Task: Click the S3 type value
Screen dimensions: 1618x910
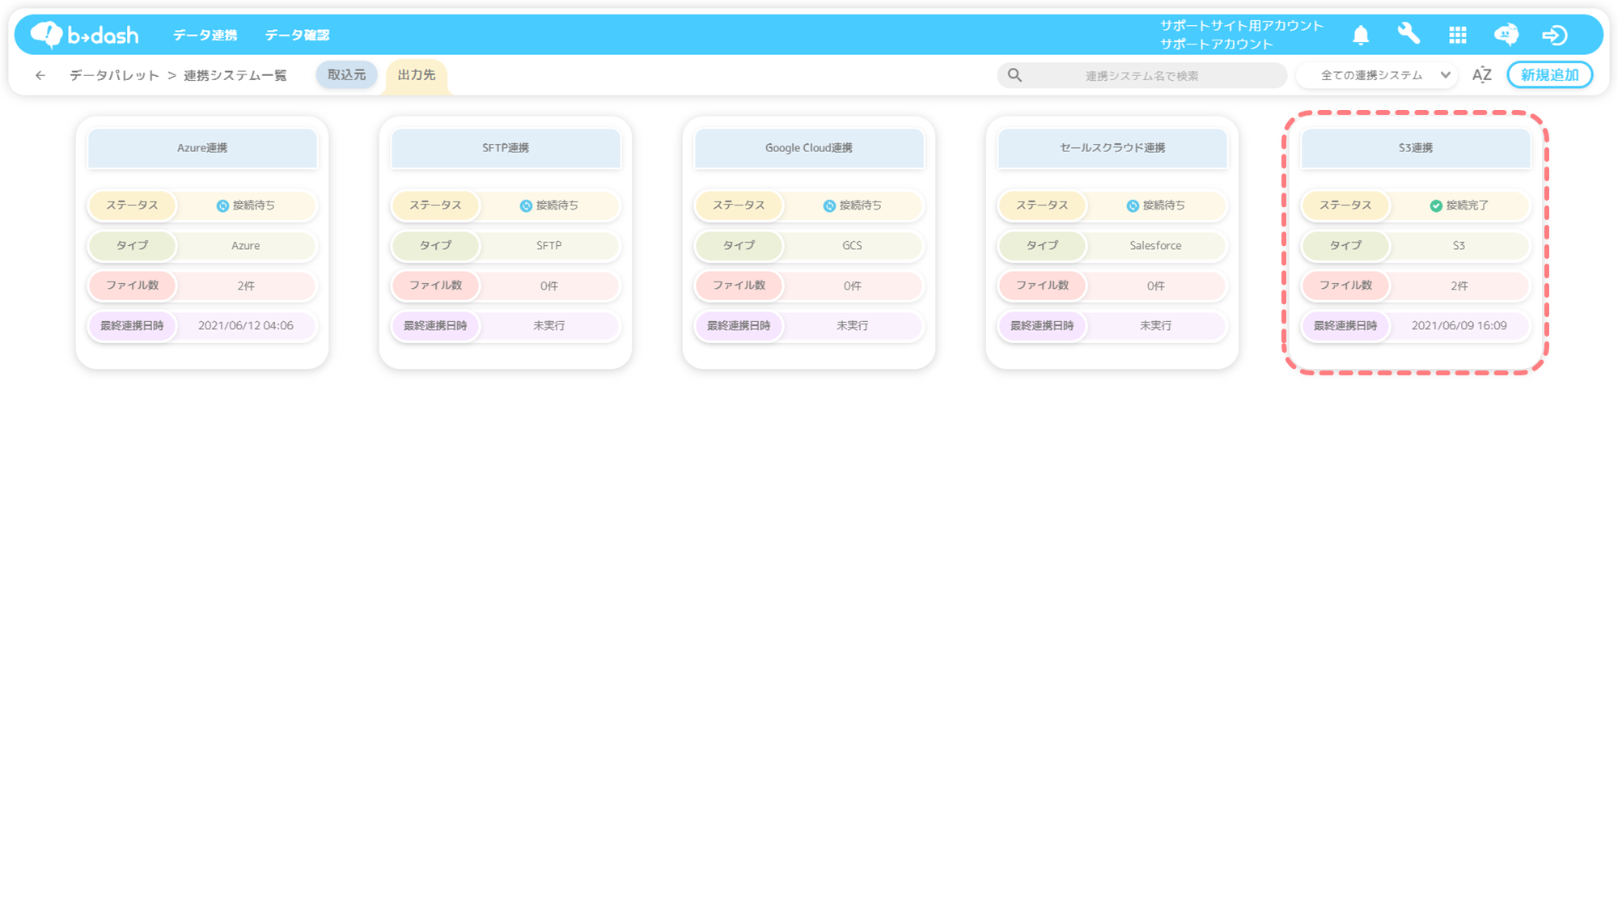Action: [x=1459, y=246]
